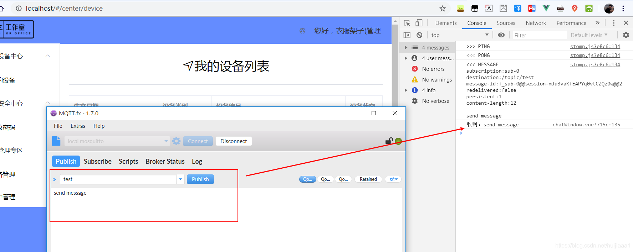Open DevTools inspect element picker
This screenshot has height=252, width=633.
(407, 23)
